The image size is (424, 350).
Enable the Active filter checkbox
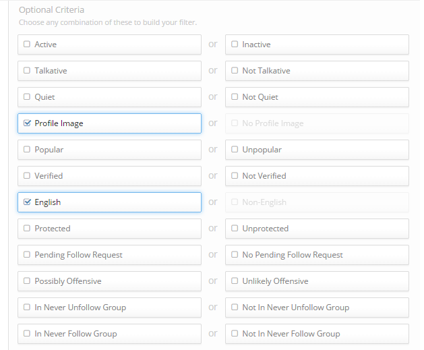point(27,44)
